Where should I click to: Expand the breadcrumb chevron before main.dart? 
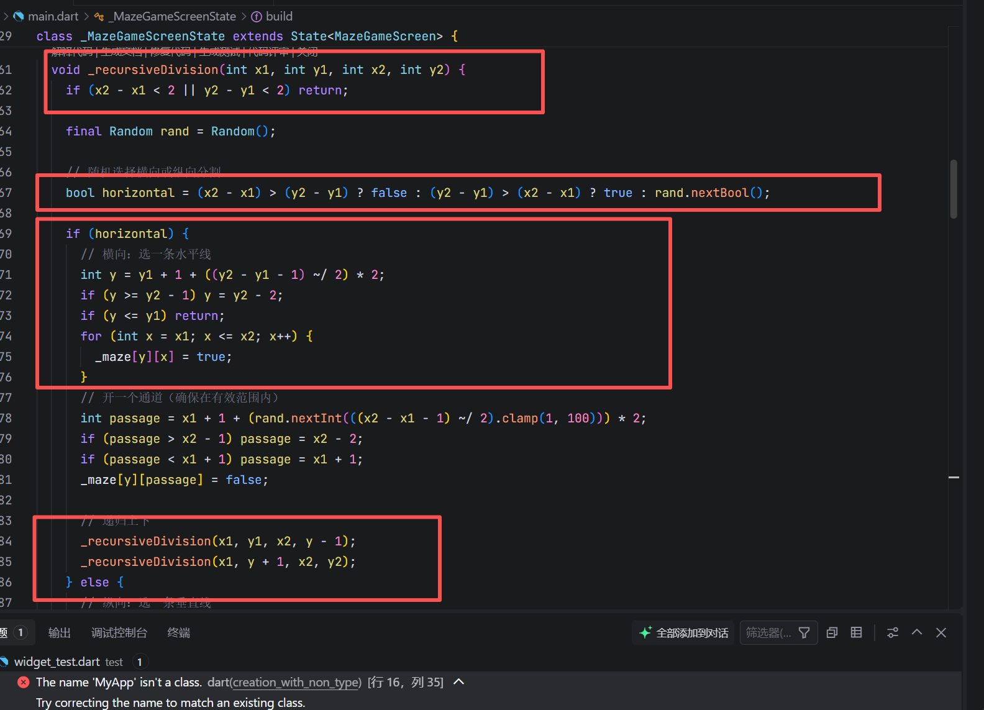(6, 16)
